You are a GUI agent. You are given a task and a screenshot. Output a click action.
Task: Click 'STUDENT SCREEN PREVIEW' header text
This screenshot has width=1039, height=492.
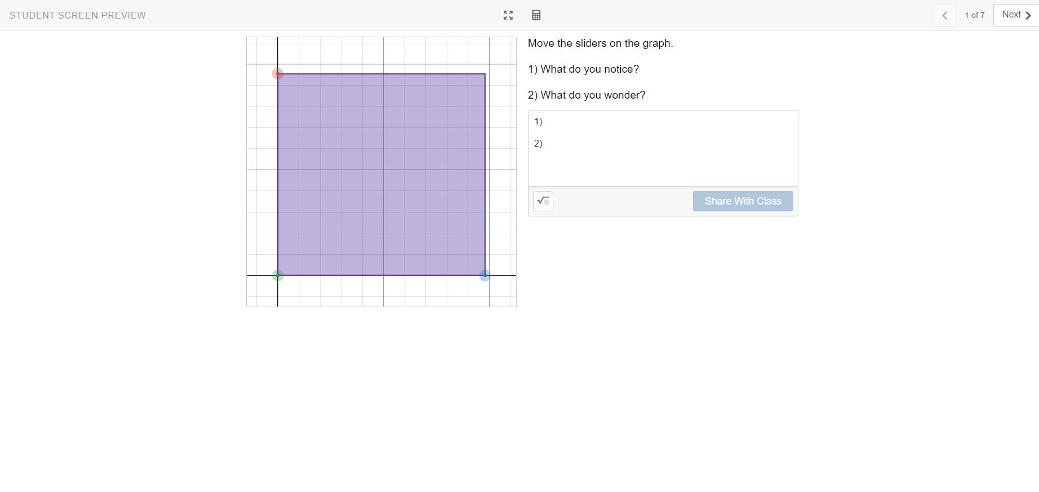tap(78, 15)
